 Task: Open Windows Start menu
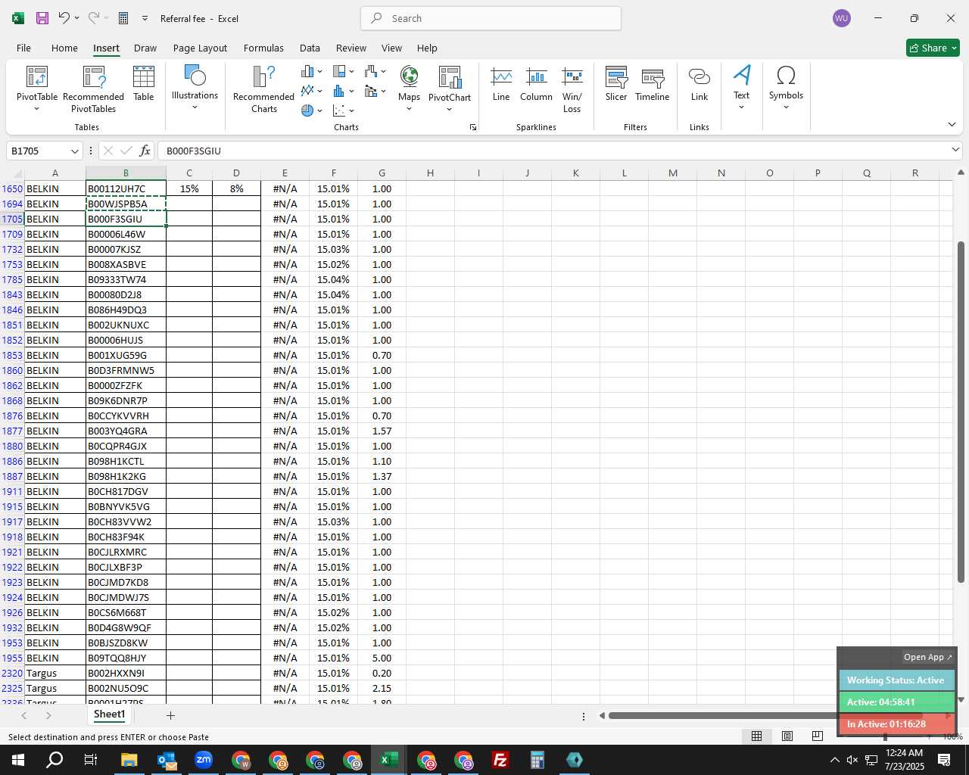pyautogui.click(x=17, y=760)
